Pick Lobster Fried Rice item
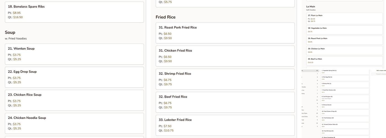 (x=225, y=125)
